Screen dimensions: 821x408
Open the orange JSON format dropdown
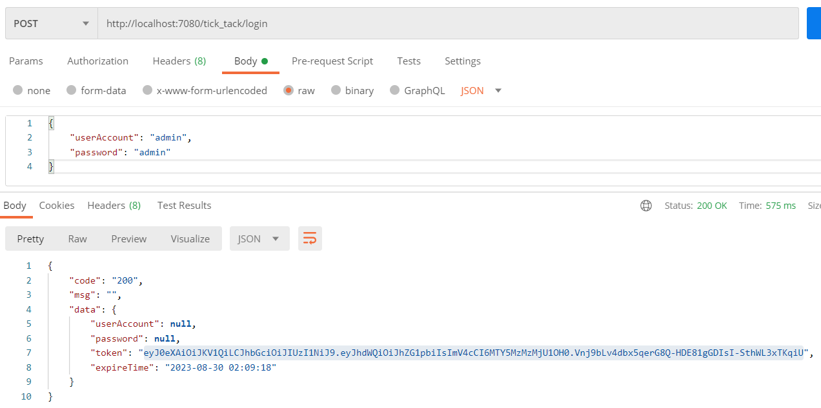[x=481, y=91]
